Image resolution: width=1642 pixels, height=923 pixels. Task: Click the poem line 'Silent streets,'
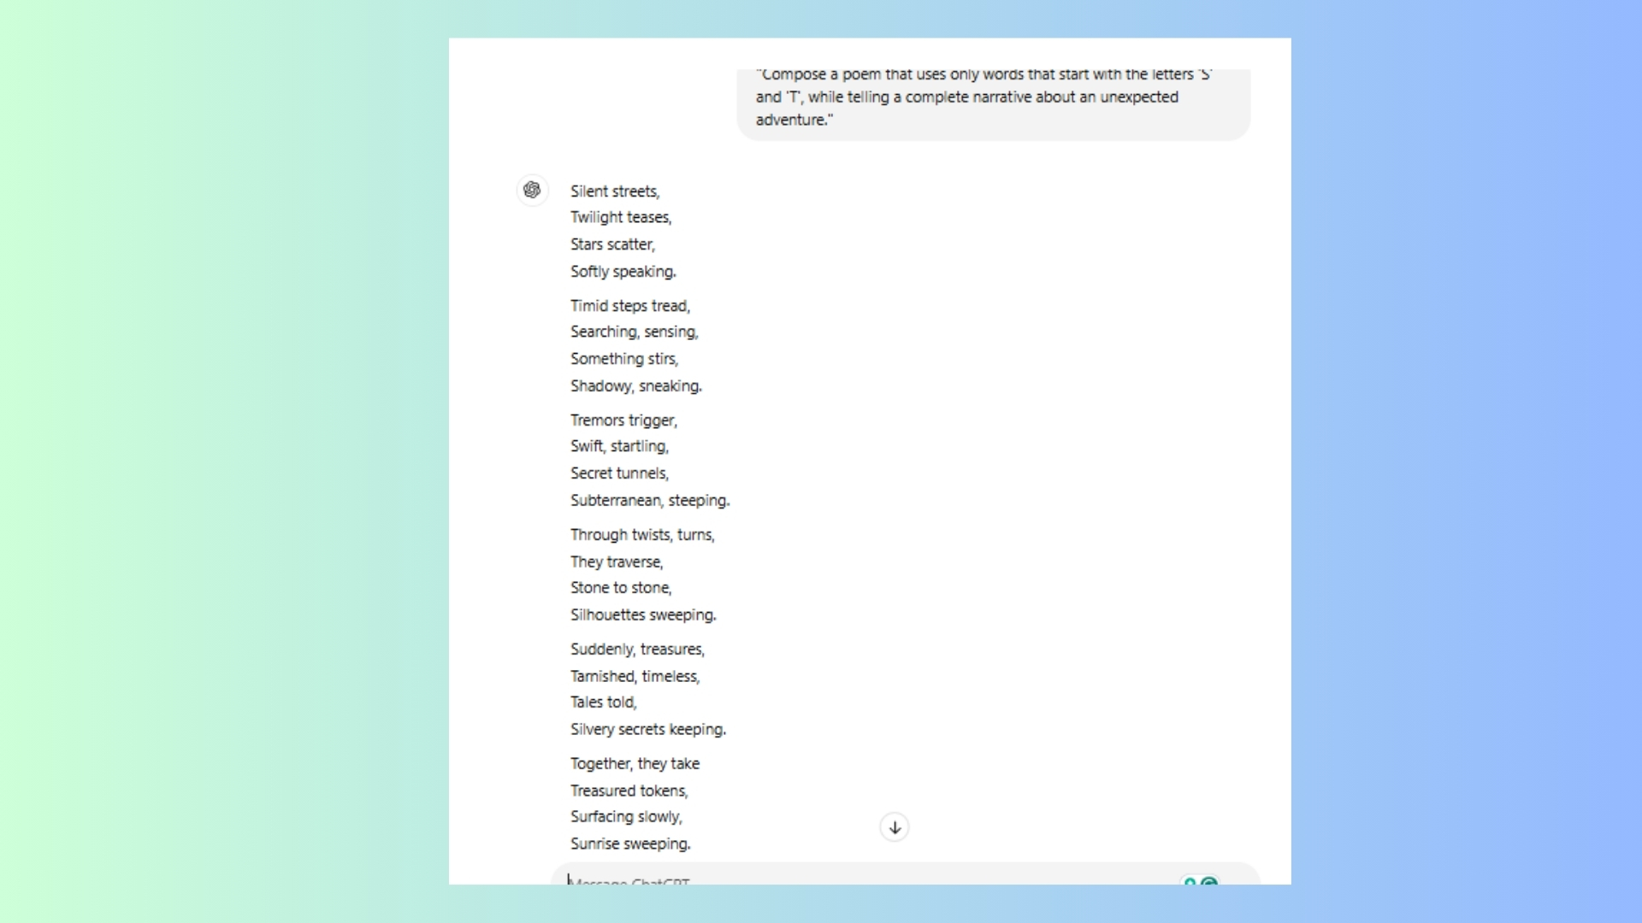(615, 191)
